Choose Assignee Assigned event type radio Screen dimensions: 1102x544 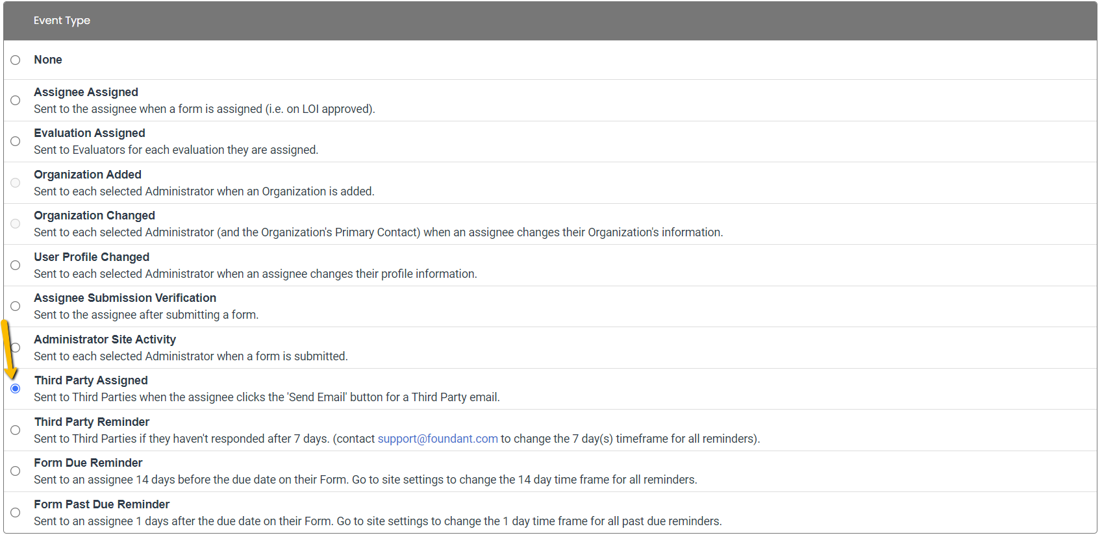point(16,101)
